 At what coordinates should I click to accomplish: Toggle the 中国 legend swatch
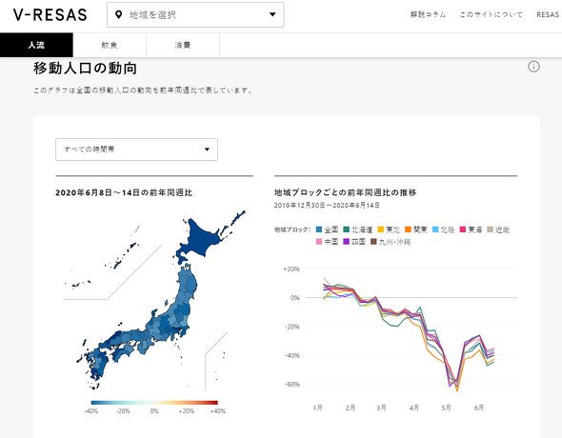pos(319,242)
